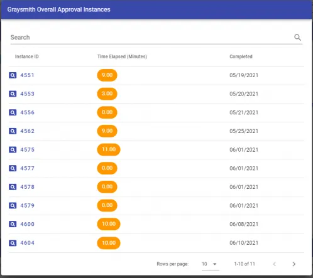Go to next page with the right chevron

click(x=294, y=264)
